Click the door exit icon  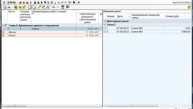(x=68, y=7)
